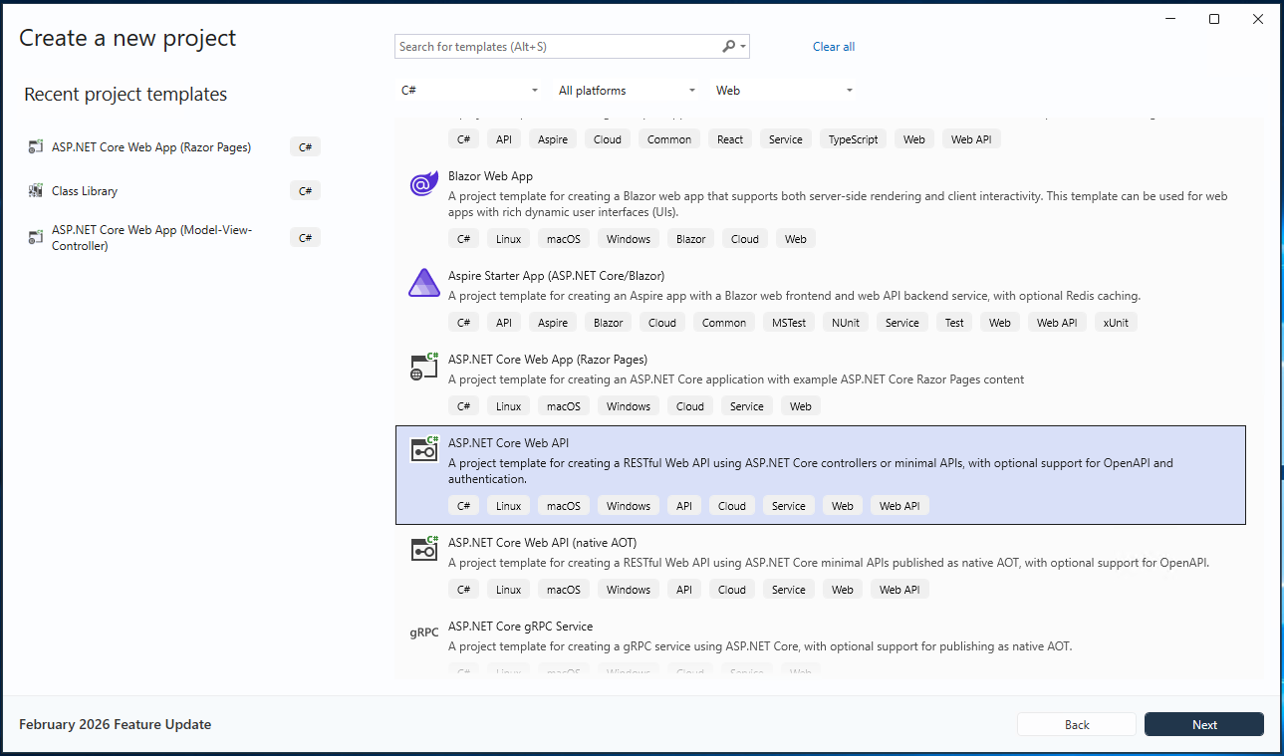Click the search magnifier icon
1284x756 pixels.
coord(729,47)
